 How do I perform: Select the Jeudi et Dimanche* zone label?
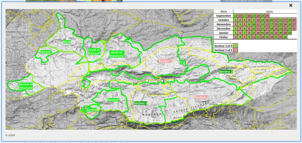(117, 54)
